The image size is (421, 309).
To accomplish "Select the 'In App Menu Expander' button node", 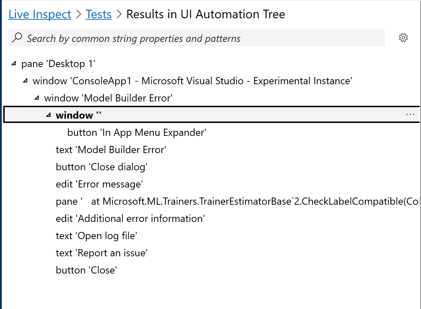I will (x=137, y=132).
